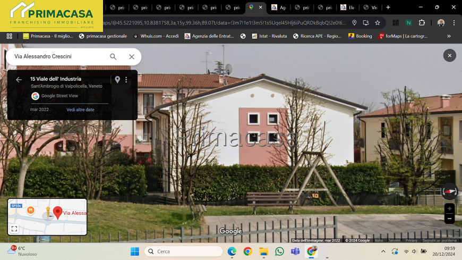462x260 pixels.
Task: Click the compass control
Action: (450, 191)
